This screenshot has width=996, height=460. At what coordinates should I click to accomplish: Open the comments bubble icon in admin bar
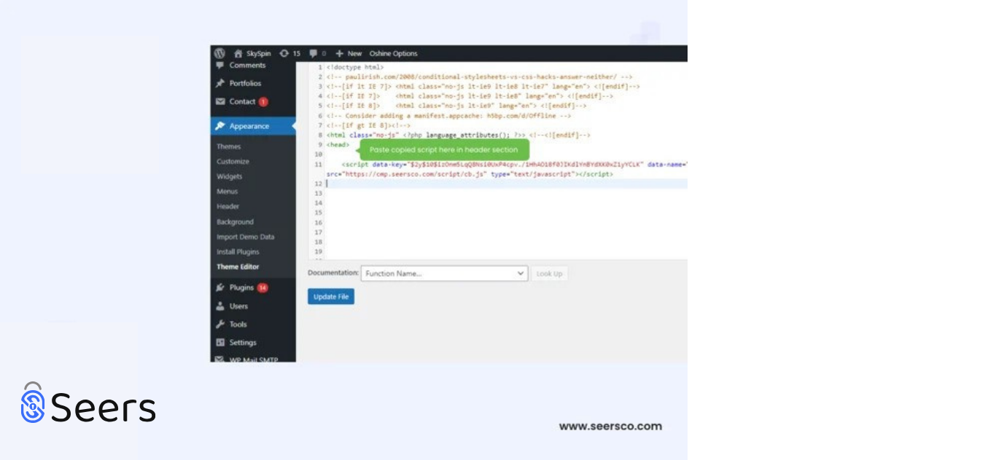tap(314, 53)
